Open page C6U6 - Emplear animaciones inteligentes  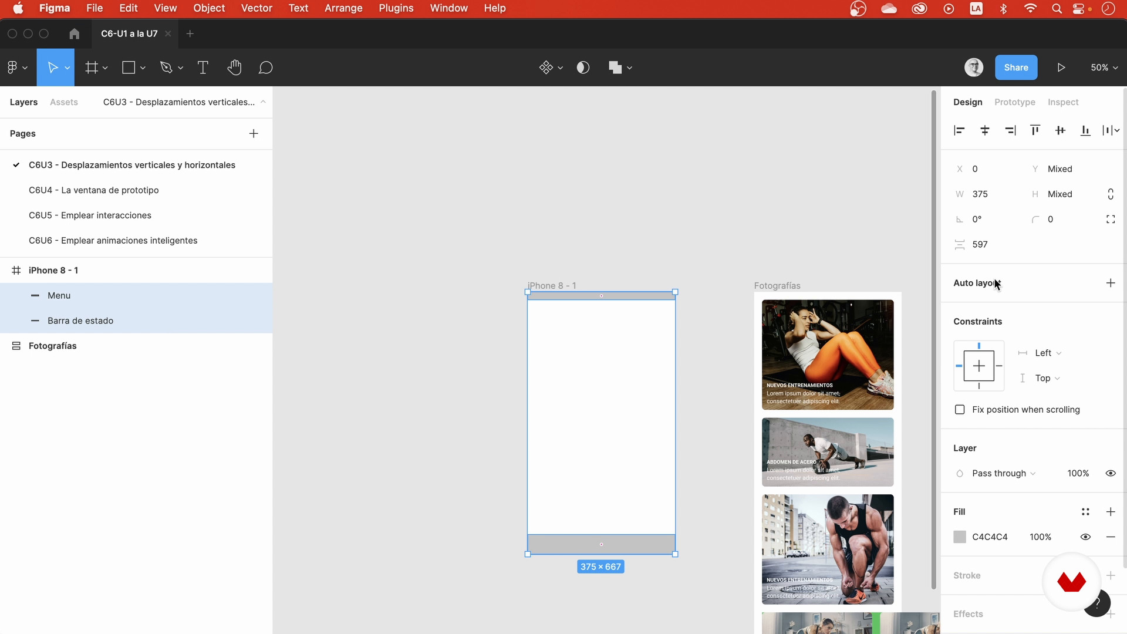coord(113,241)
